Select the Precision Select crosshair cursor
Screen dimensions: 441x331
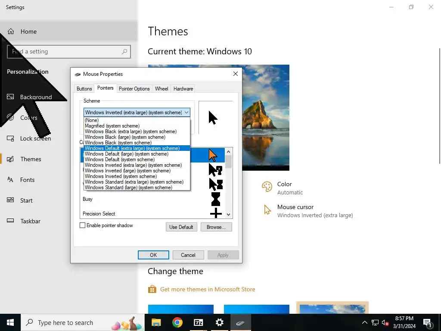tap(216, 213)
